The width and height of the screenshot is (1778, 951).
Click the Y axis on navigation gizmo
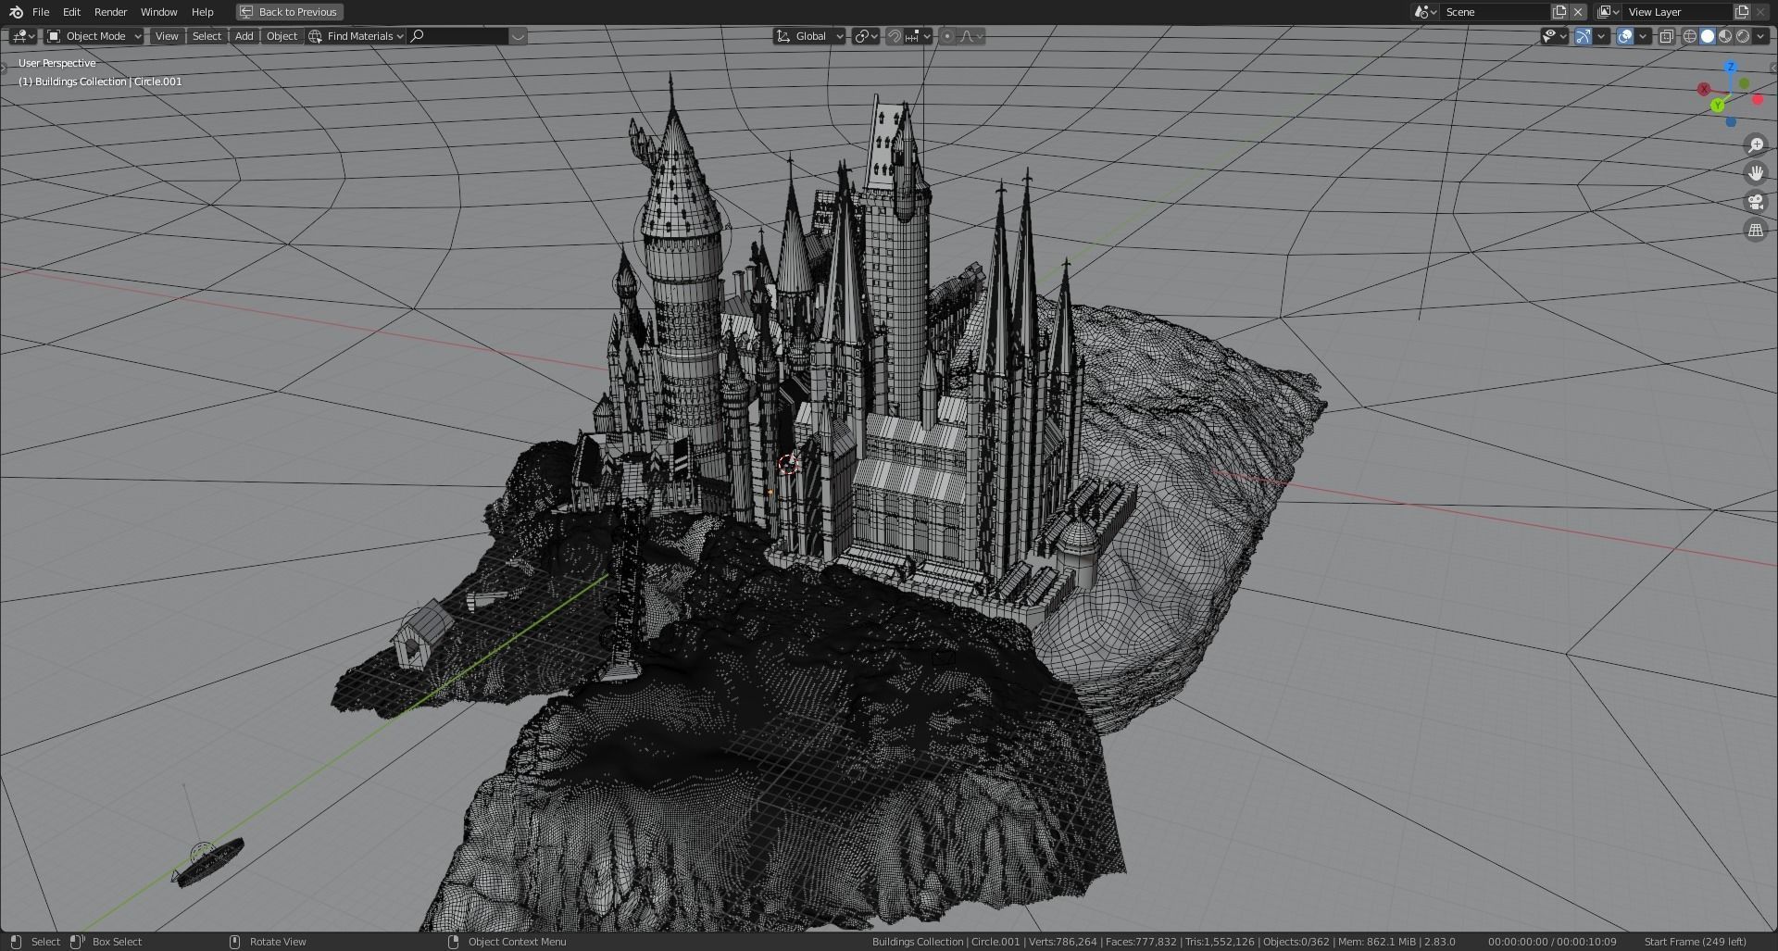1718,106
